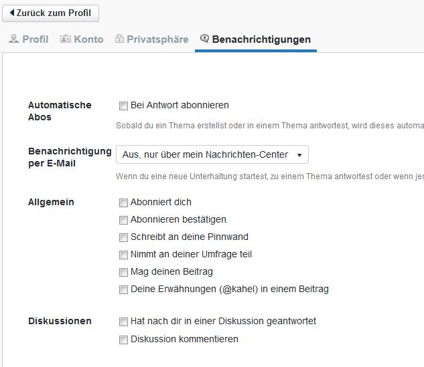Click the Privatsphäre lock icon
Viewport: 424px width, 367px height.
click(119, 39)
